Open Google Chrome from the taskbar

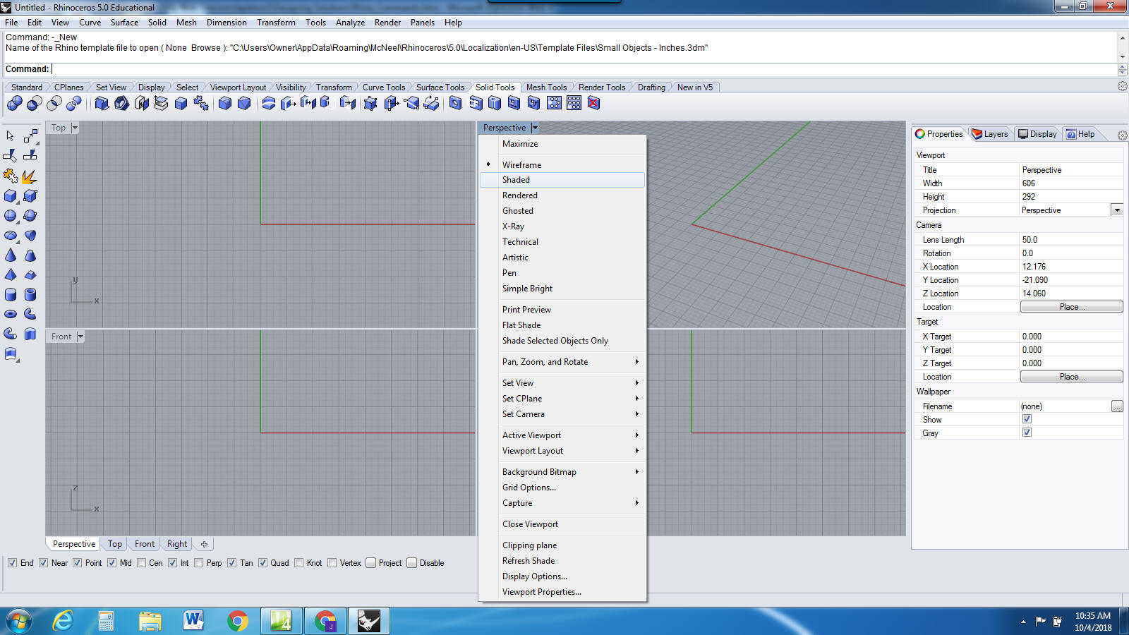point(238,621)
